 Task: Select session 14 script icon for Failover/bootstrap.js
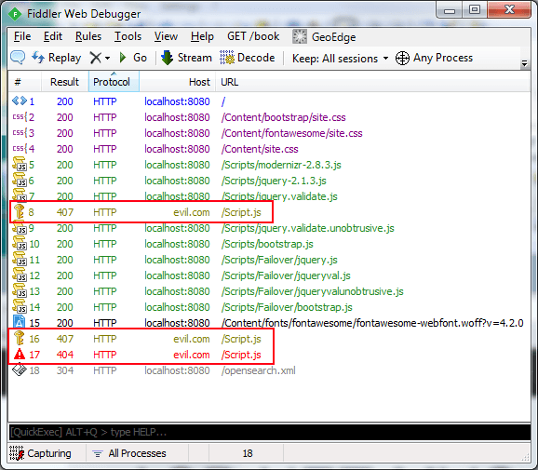tap(20, 307)
